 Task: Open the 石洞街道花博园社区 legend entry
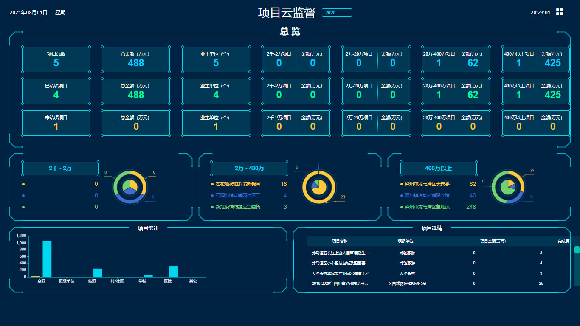pos(240,196)
